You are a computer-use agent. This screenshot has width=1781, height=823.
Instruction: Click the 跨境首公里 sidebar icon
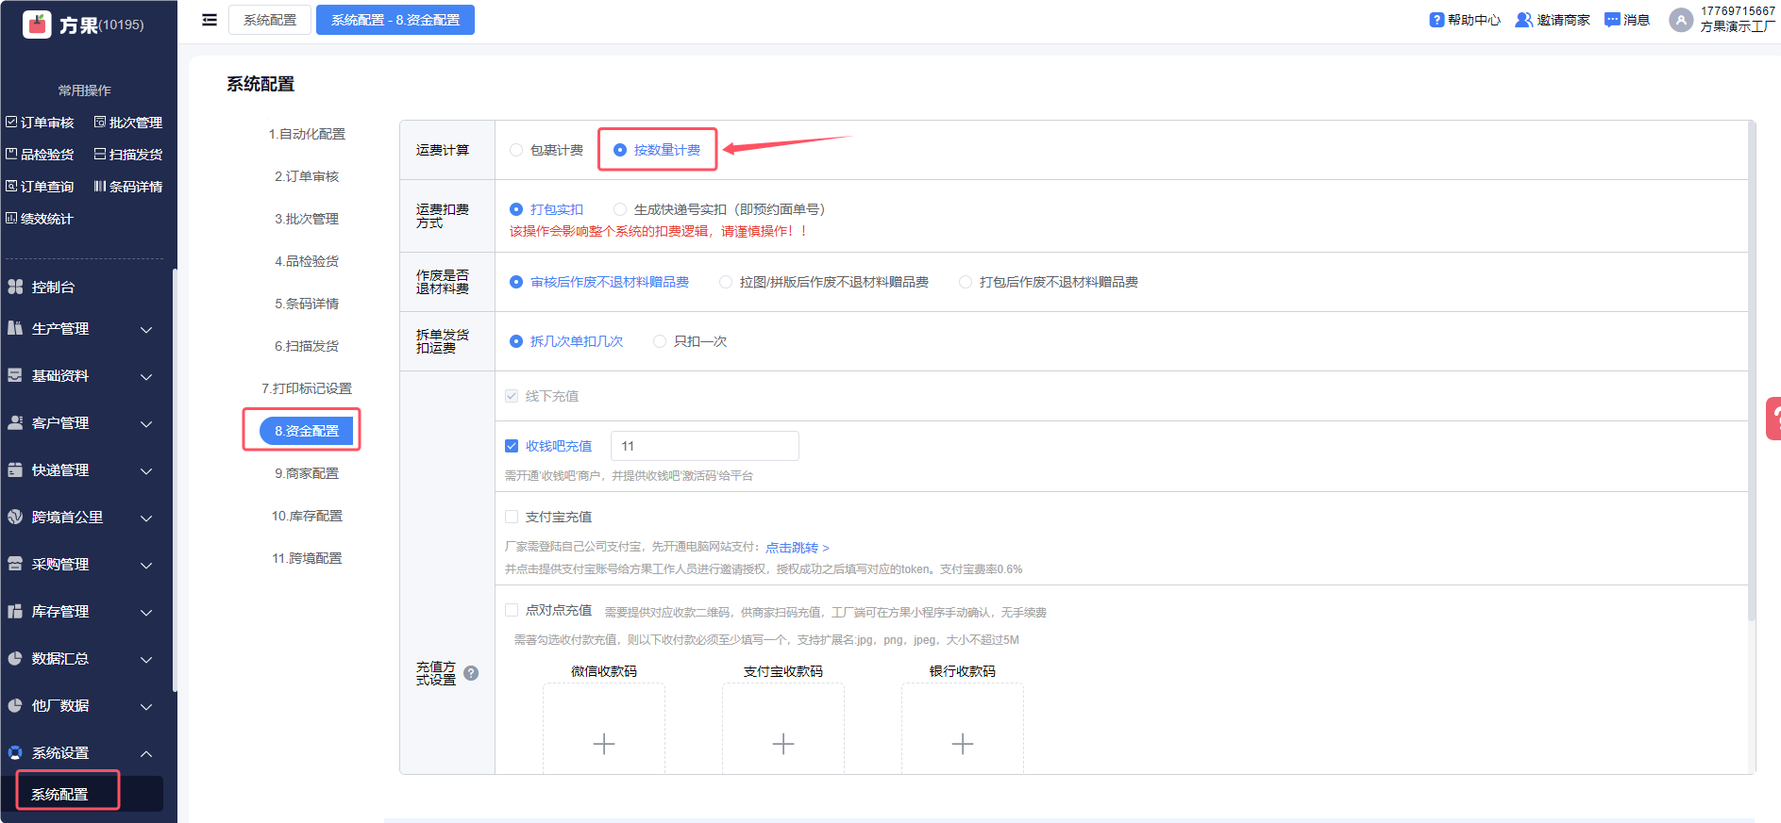coord(15,517)
